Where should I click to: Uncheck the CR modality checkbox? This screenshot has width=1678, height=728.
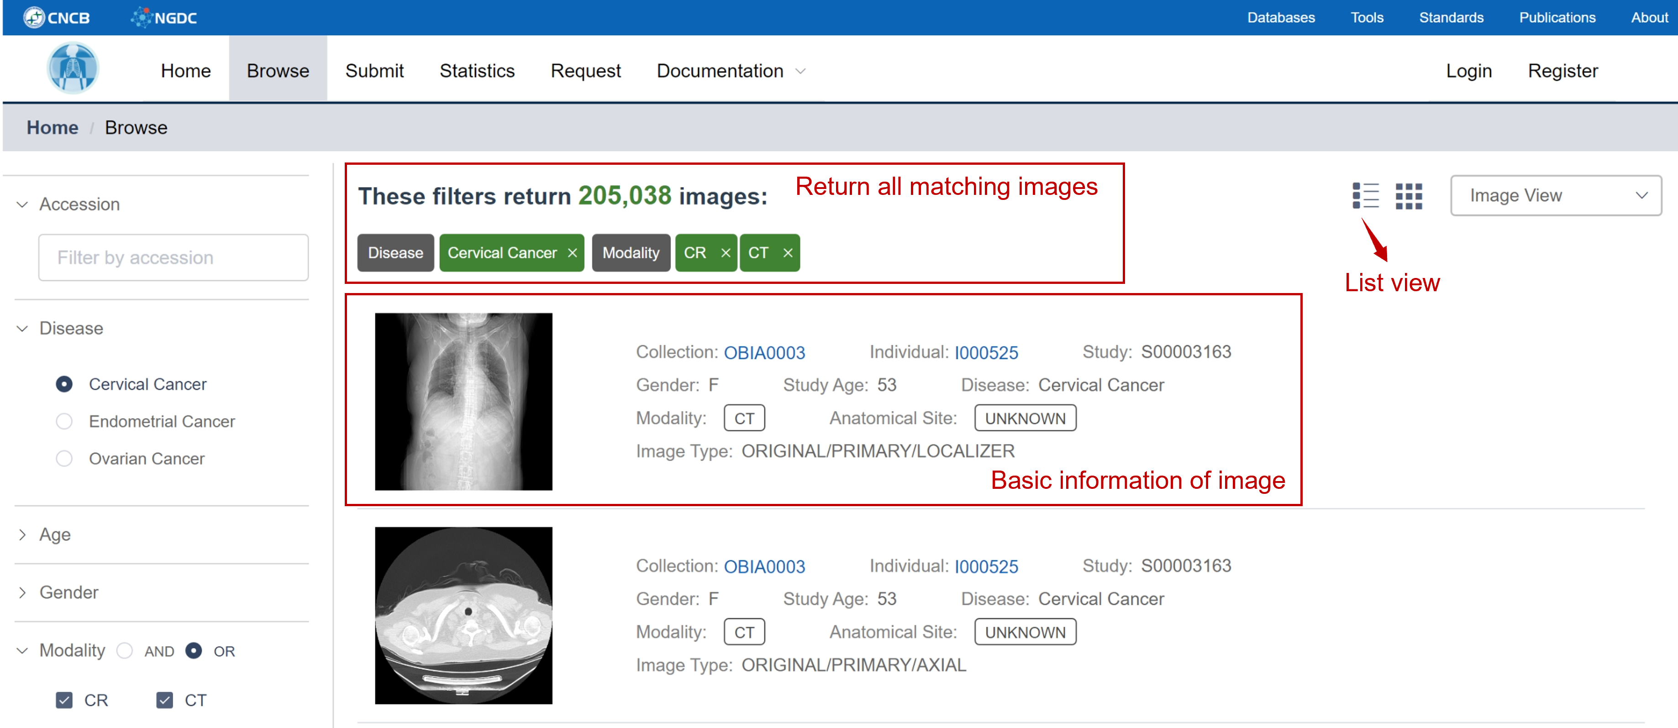pos(64,700)
